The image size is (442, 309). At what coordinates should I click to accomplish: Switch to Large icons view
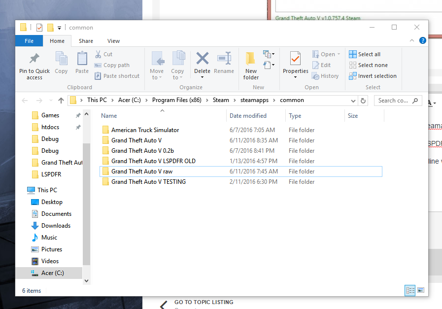(421, 290)
